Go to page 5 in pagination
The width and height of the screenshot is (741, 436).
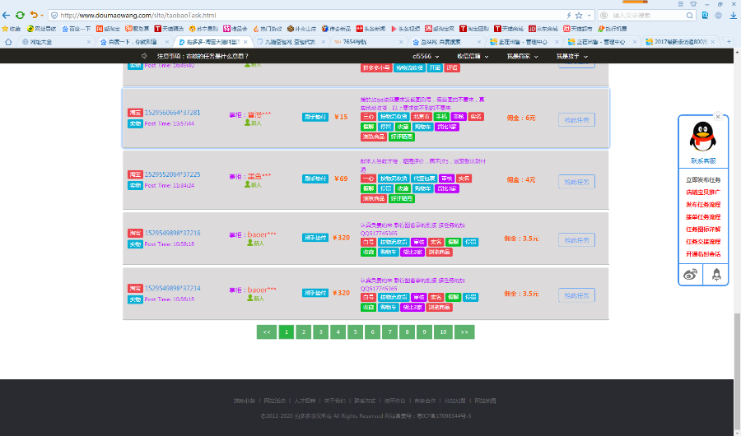coord(355,332)
